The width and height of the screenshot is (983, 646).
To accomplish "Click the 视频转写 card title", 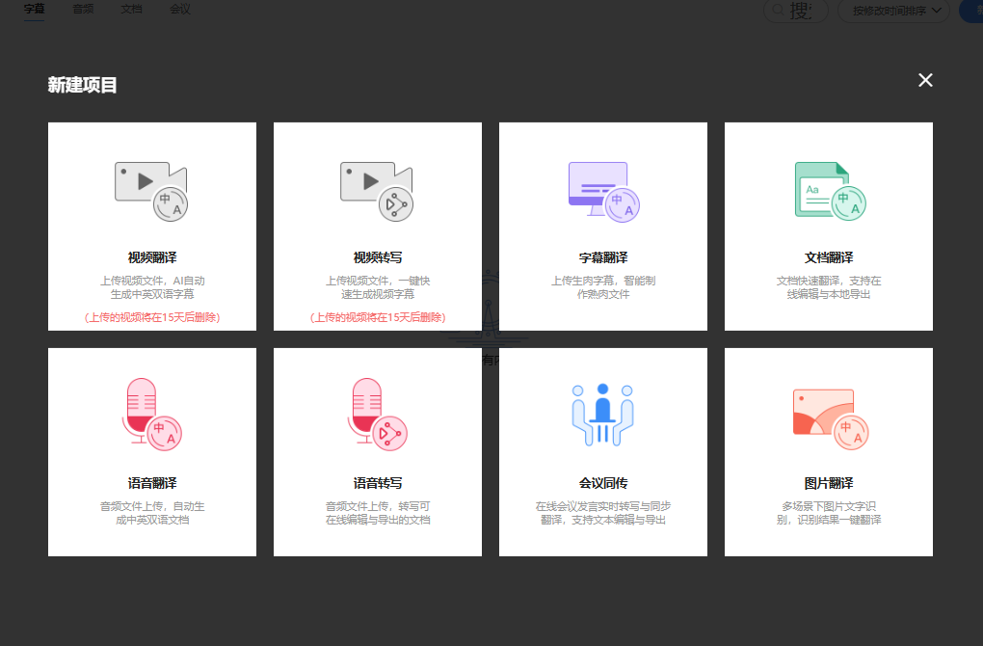I will (x=378, y=257).
